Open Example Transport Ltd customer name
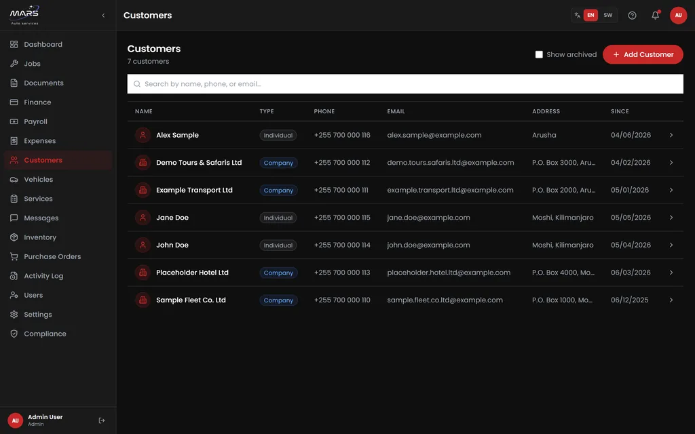The image size is (695, 434). click(x=194, y=190)
